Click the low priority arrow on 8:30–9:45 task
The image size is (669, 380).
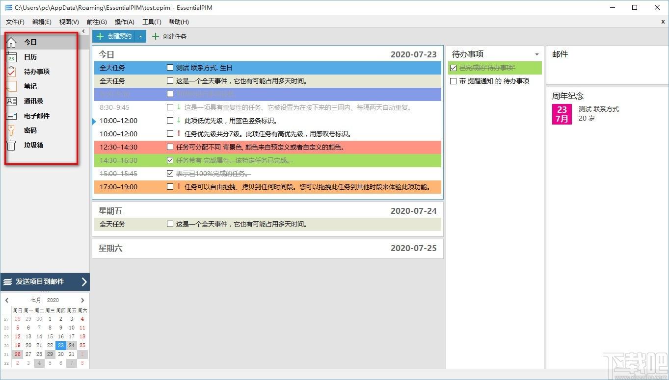pos(179,107)
